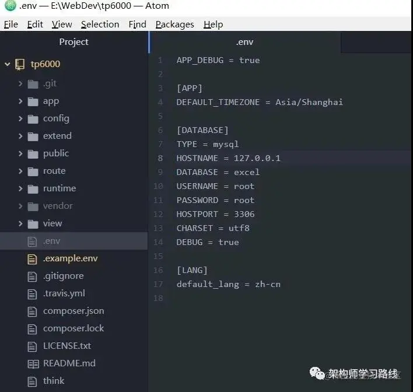This screenshot has width=413, height=392.
Task: Click the think file icon
Action: pos(32,381)
